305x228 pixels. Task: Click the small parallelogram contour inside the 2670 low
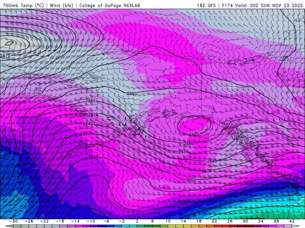[9, 43]
